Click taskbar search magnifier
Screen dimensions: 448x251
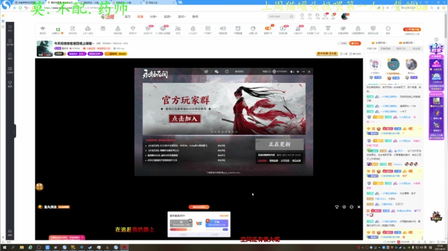(x=13, y=247)
